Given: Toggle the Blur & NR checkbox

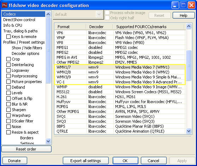Looking at the screenshot, I should (x=8, y=104).
